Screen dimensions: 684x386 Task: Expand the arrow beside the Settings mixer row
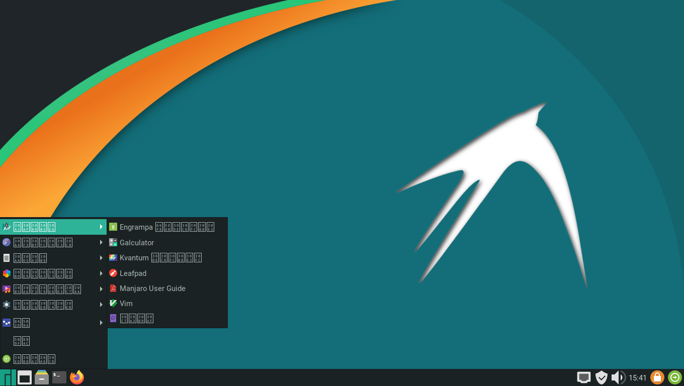point(101,323)
